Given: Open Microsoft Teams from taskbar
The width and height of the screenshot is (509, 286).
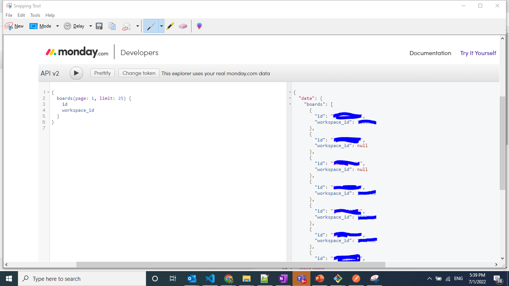Looking at the screenshot, I should (x=301, y=279).
